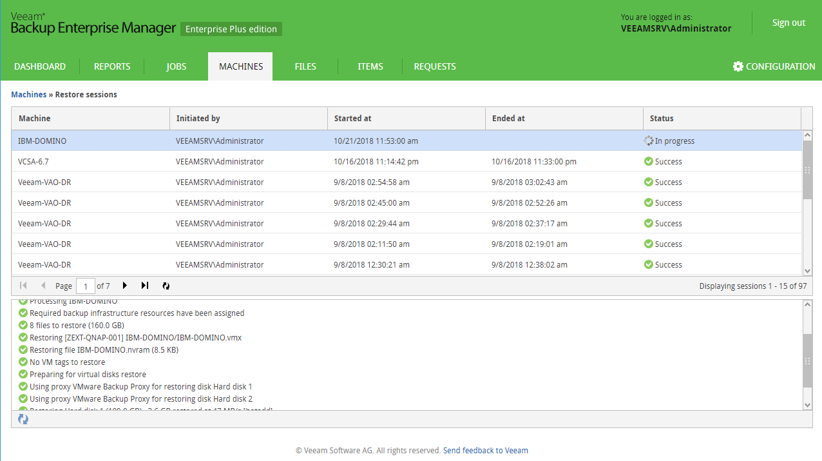Sort by Status column header

722,119
